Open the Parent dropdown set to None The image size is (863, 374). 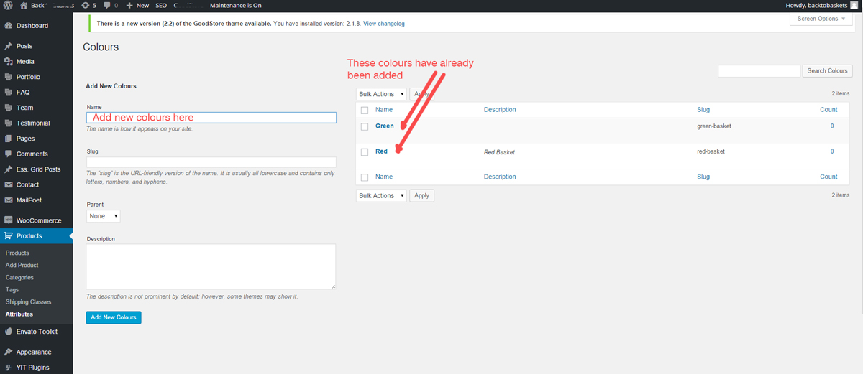click(x=103, y=216)
